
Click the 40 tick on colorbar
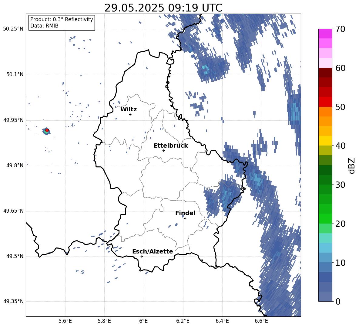click(340, 146)
